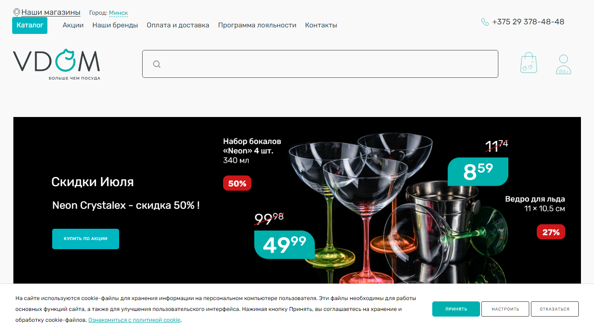This screenshot has height=334, width=594.
Task: Open the shopping bag cart icon
Action: coord(529,63)
